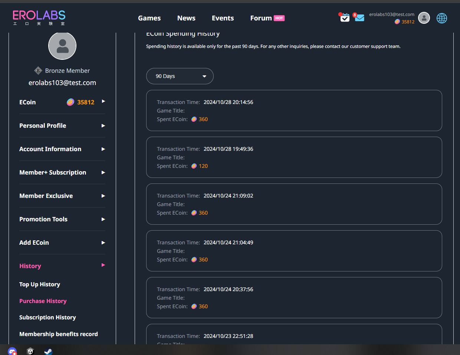The image size is (460, 355).
Task: Open the Events menu item
Action: tap(223, 18)
